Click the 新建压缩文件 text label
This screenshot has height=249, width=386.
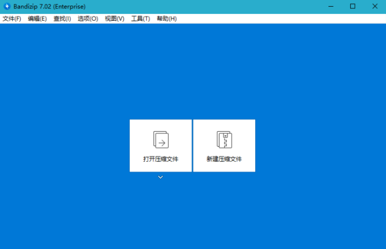point(224,159)
